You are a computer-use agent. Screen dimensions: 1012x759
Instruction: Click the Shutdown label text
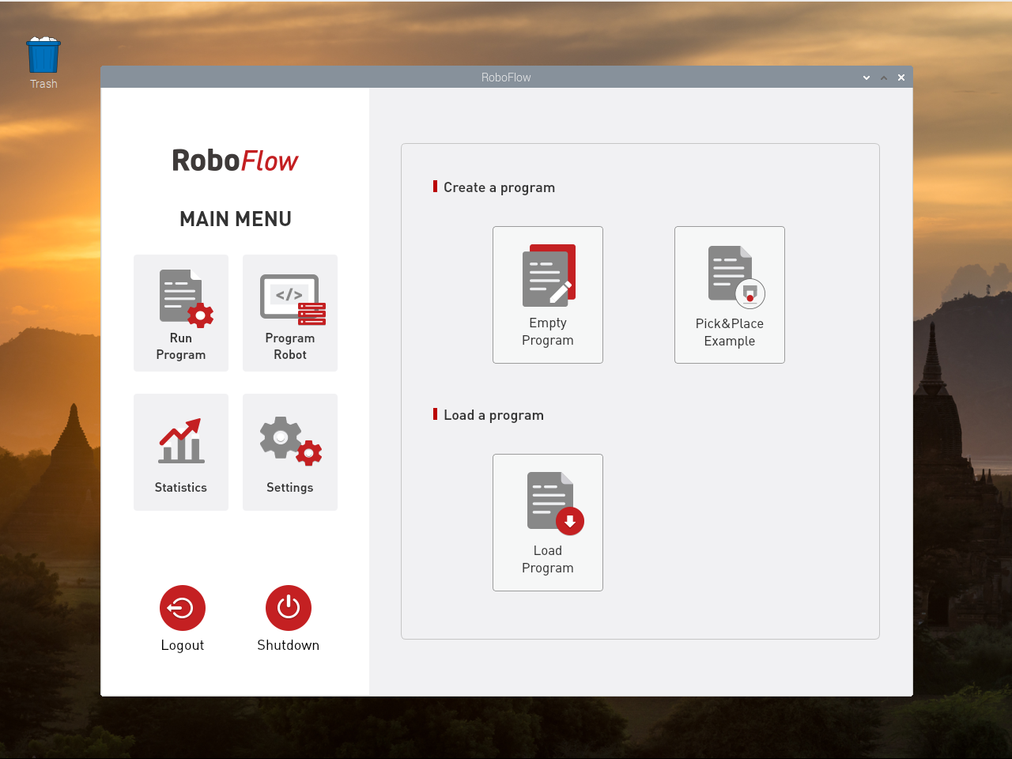tap(289, 644)
